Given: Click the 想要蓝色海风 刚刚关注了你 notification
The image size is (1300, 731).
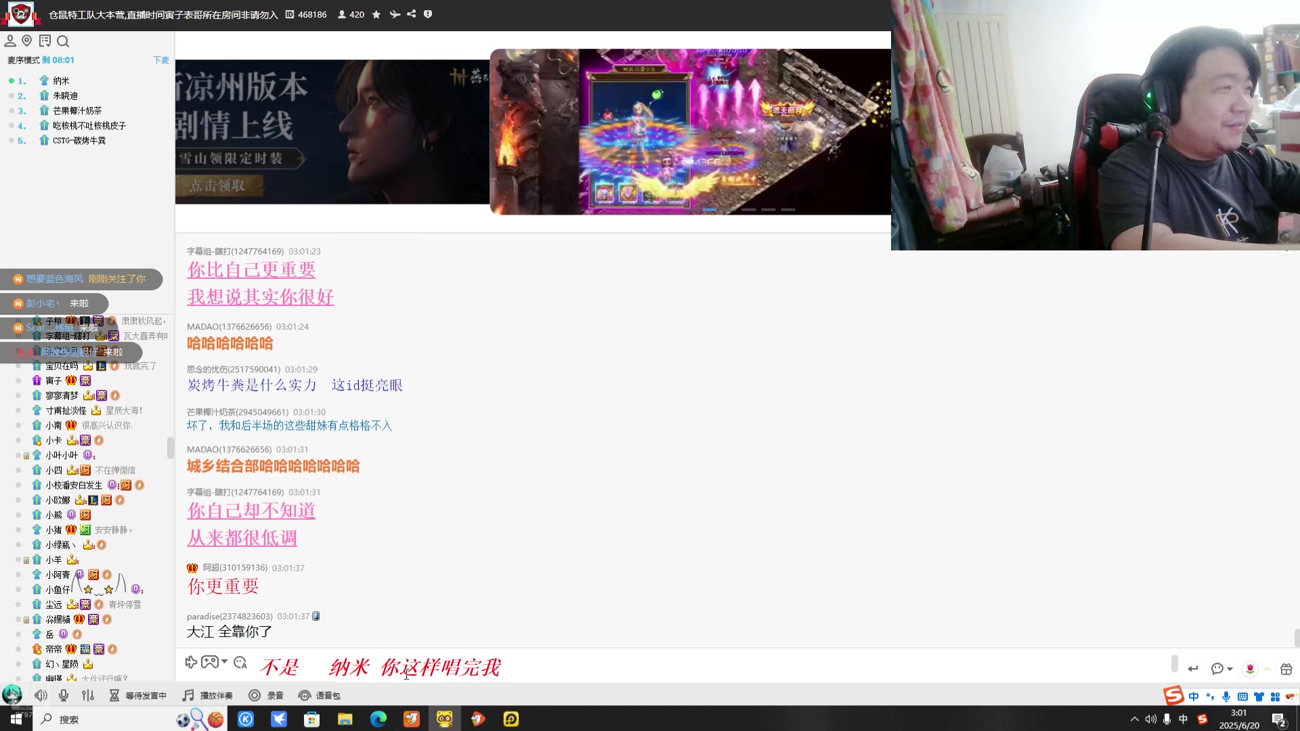Looking at the screenshot, I should (81, 279).
